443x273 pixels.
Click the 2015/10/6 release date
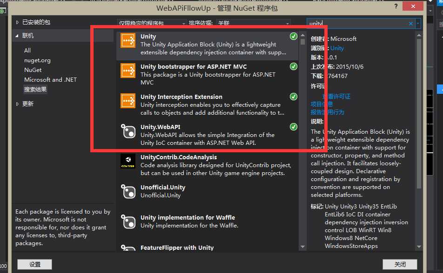coord(350,66)
